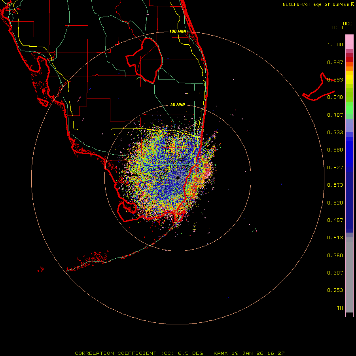Image resolution: width=356 pixels, height=356 pixels.
Task: Pick the light pink swatch atop the color bar
Action: click(x=349, y=42)
